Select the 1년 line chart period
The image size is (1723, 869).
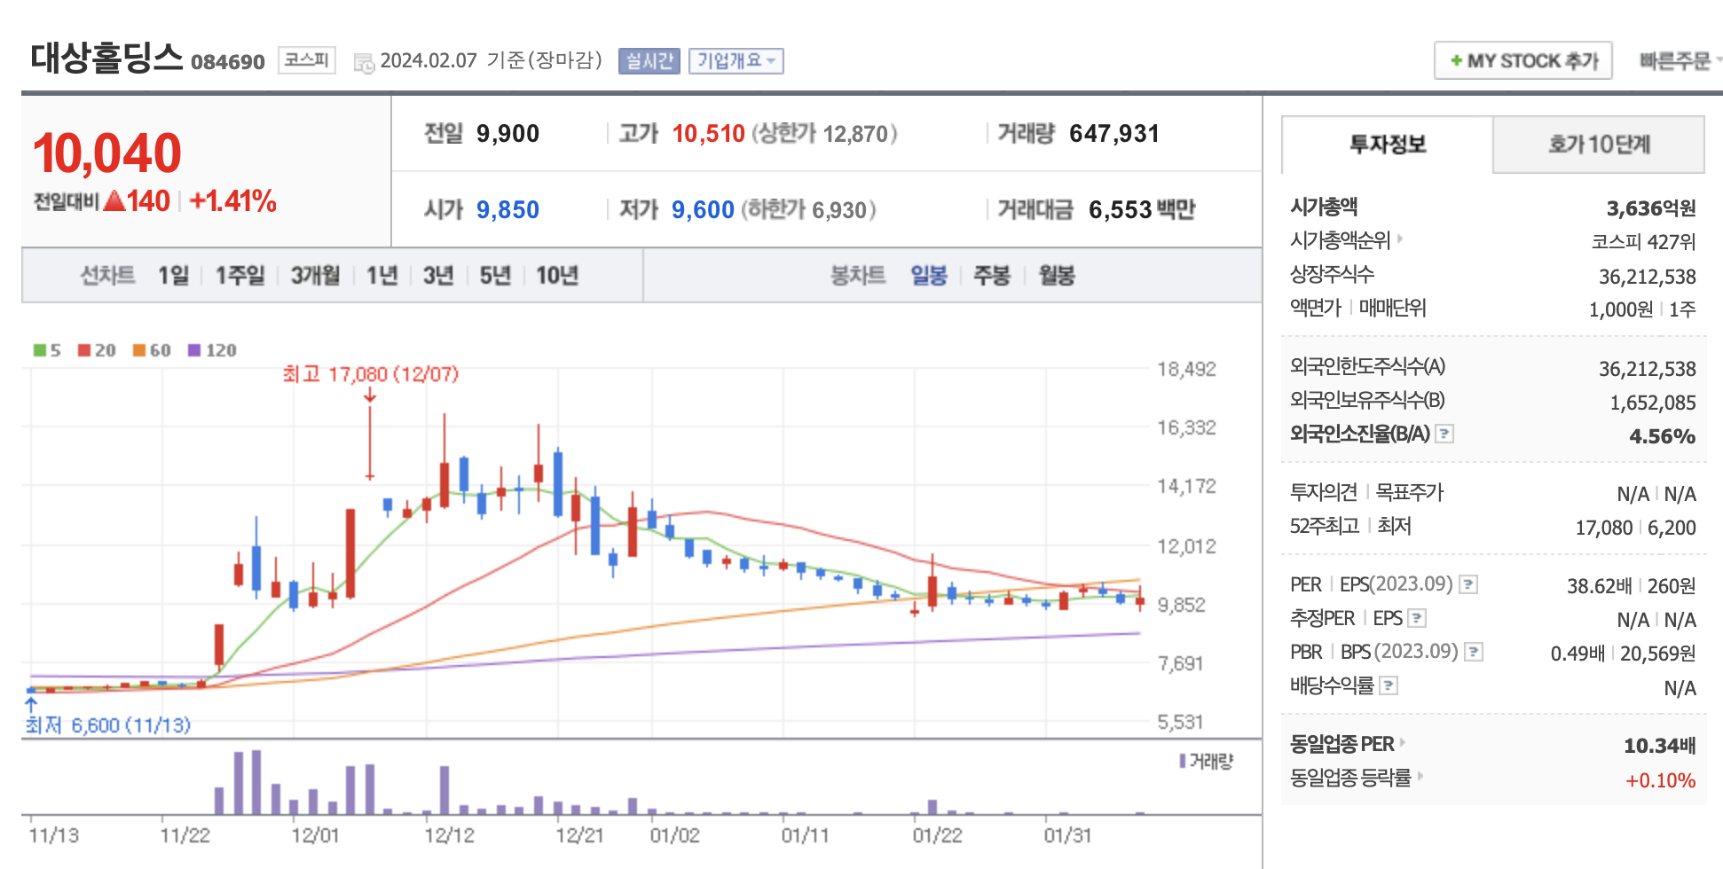click(382, 276)
